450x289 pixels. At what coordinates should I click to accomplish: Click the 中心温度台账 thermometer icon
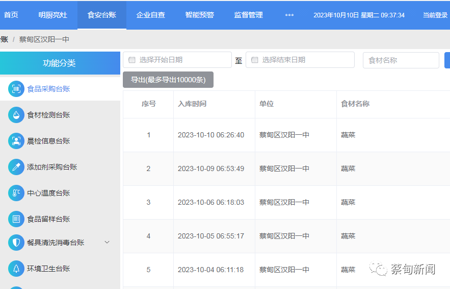tap(16, 193)
